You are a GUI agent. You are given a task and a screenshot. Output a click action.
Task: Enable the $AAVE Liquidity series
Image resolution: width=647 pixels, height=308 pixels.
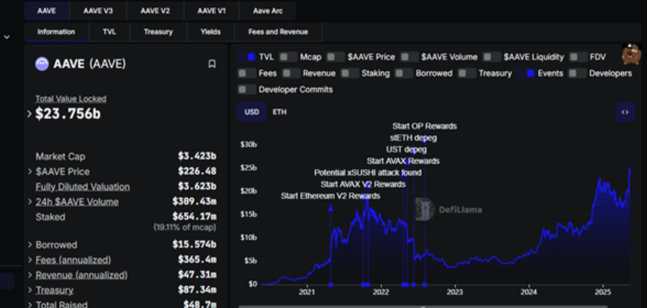point(492,57)
